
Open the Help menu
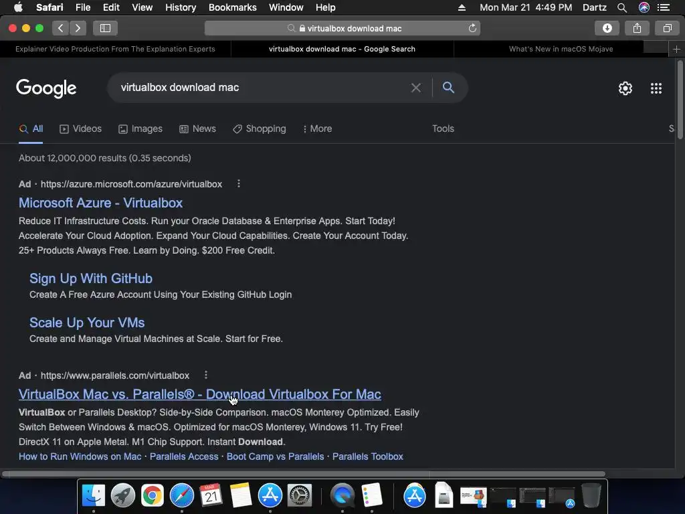click(326, 7)
